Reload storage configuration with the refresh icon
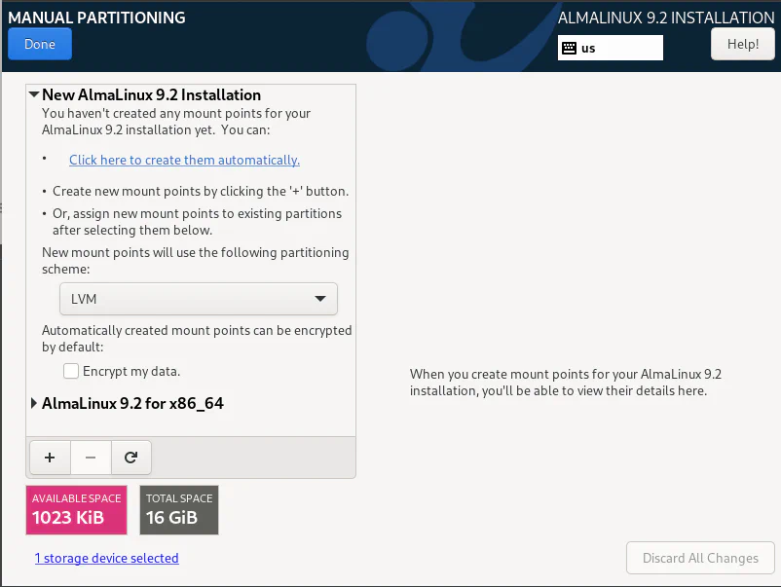This screenshot has height=587, width=781. 131,458
